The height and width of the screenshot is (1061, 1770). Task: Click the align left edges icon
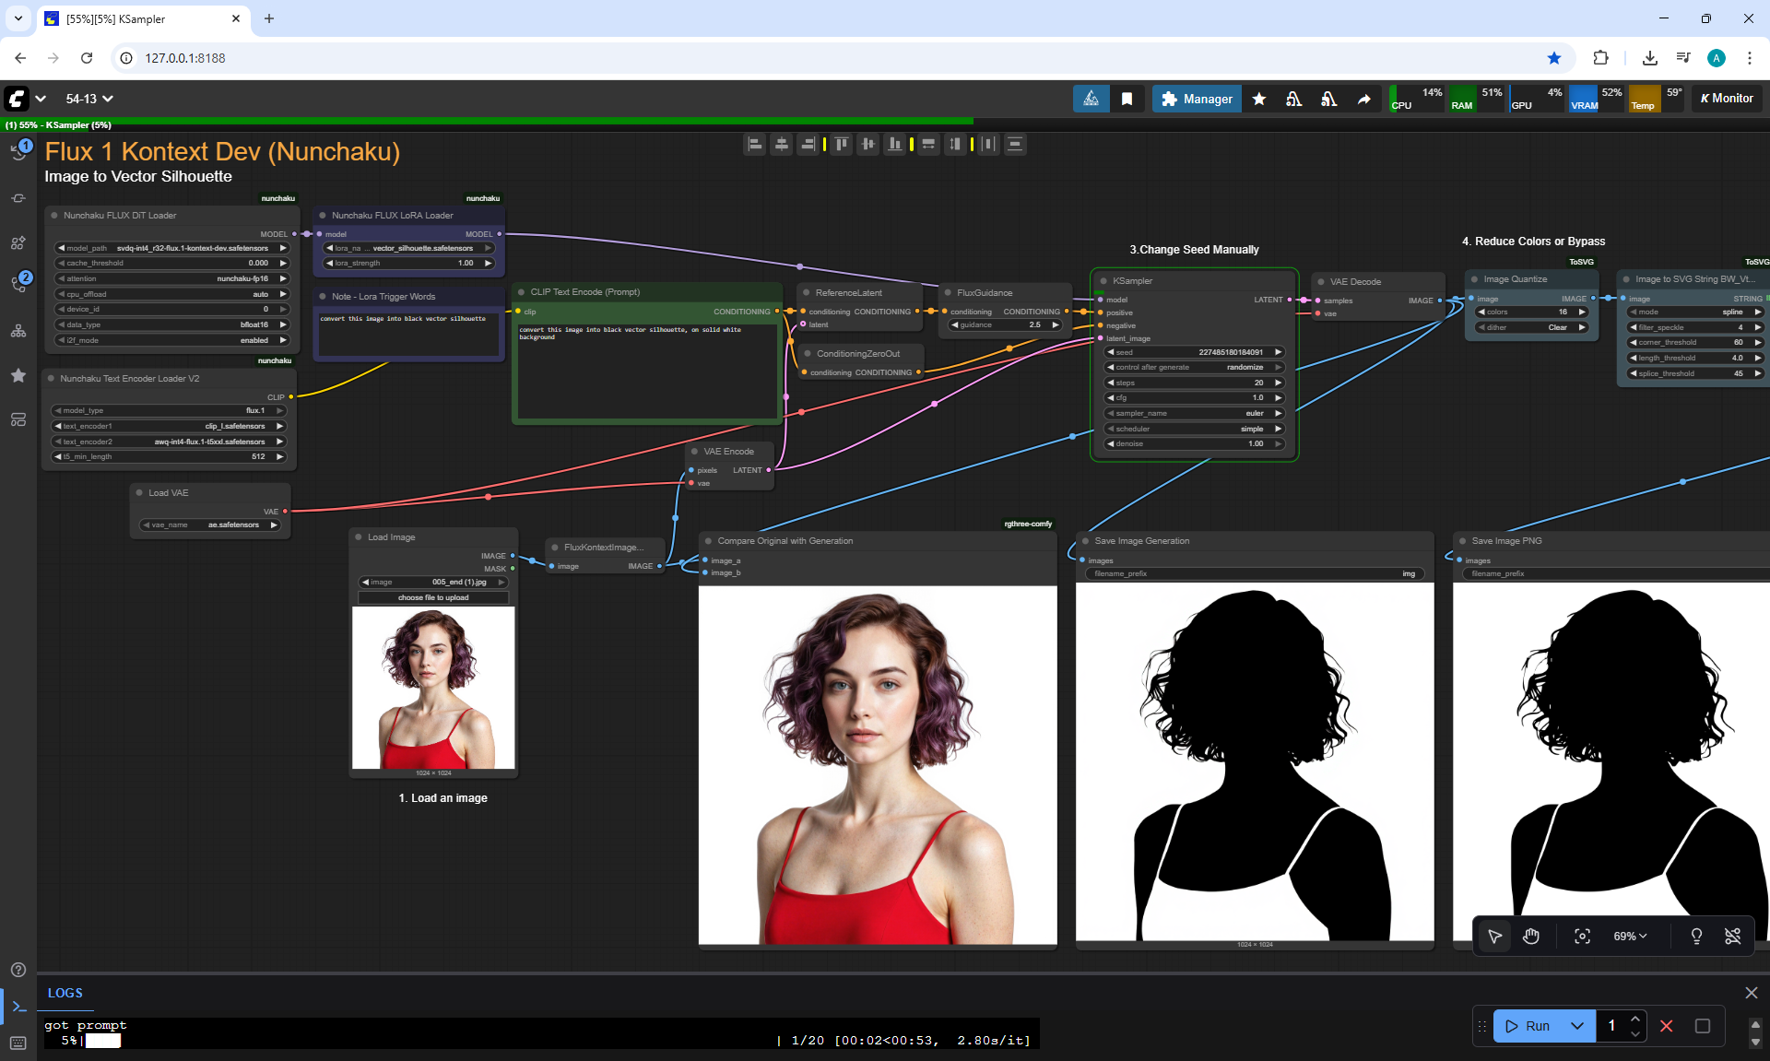click(x=755, y=144)
